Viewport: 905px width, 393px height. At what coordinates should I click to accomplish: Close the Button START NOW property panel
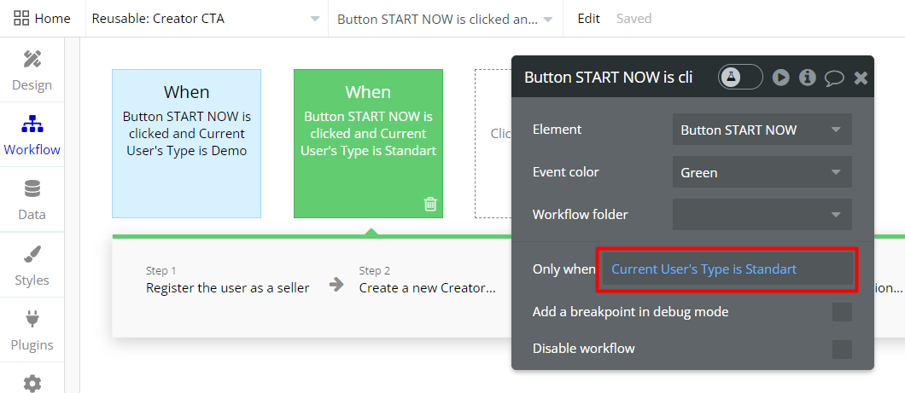pos(861,78)
